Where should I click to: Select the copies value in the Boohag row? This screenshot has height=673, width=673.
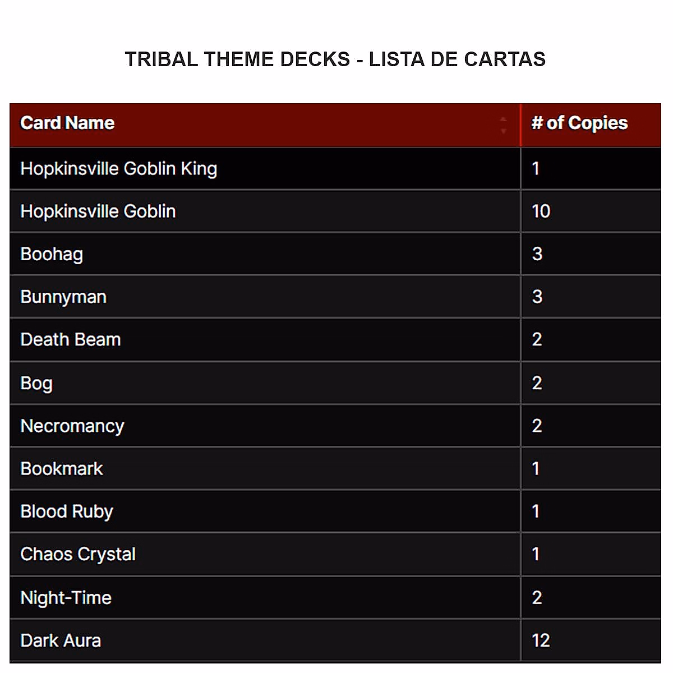coord(537,254)
